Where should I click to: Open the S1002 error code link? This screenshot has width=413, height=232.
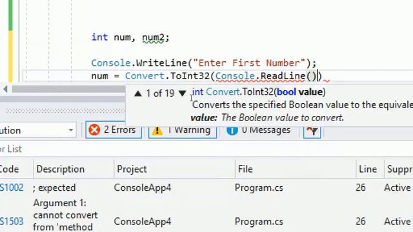12,188
